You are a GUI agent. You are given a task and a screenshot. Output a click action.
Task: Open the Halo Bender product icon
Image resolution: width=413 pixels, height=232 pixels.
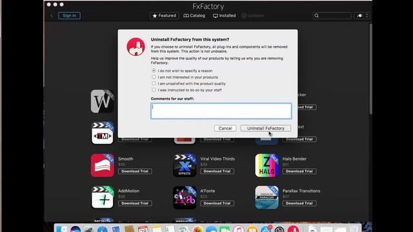point(267,165)
